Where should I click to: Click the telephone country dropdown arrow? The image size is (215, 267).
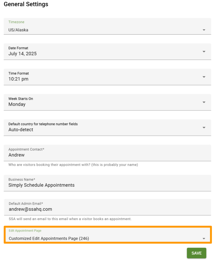(204, 127)
